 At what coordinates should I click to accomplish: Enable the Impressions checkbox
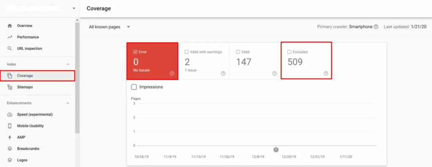134,87
